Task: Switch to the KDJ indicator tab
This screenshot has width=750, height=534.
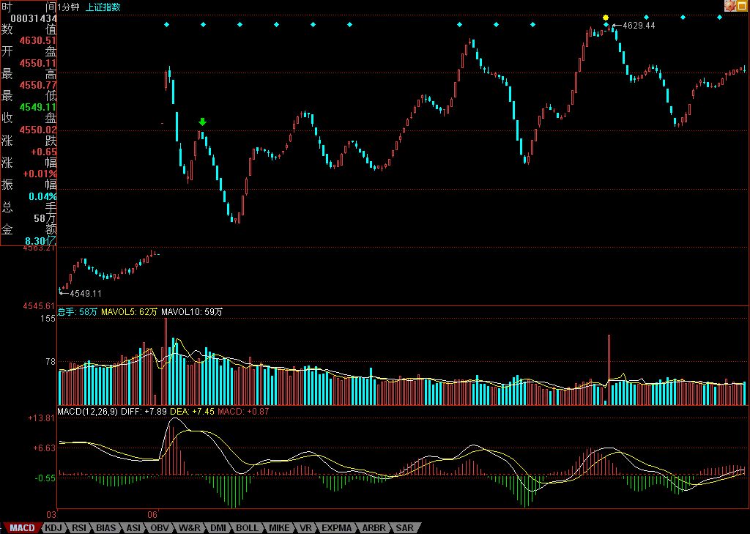Action: (53, 527)
